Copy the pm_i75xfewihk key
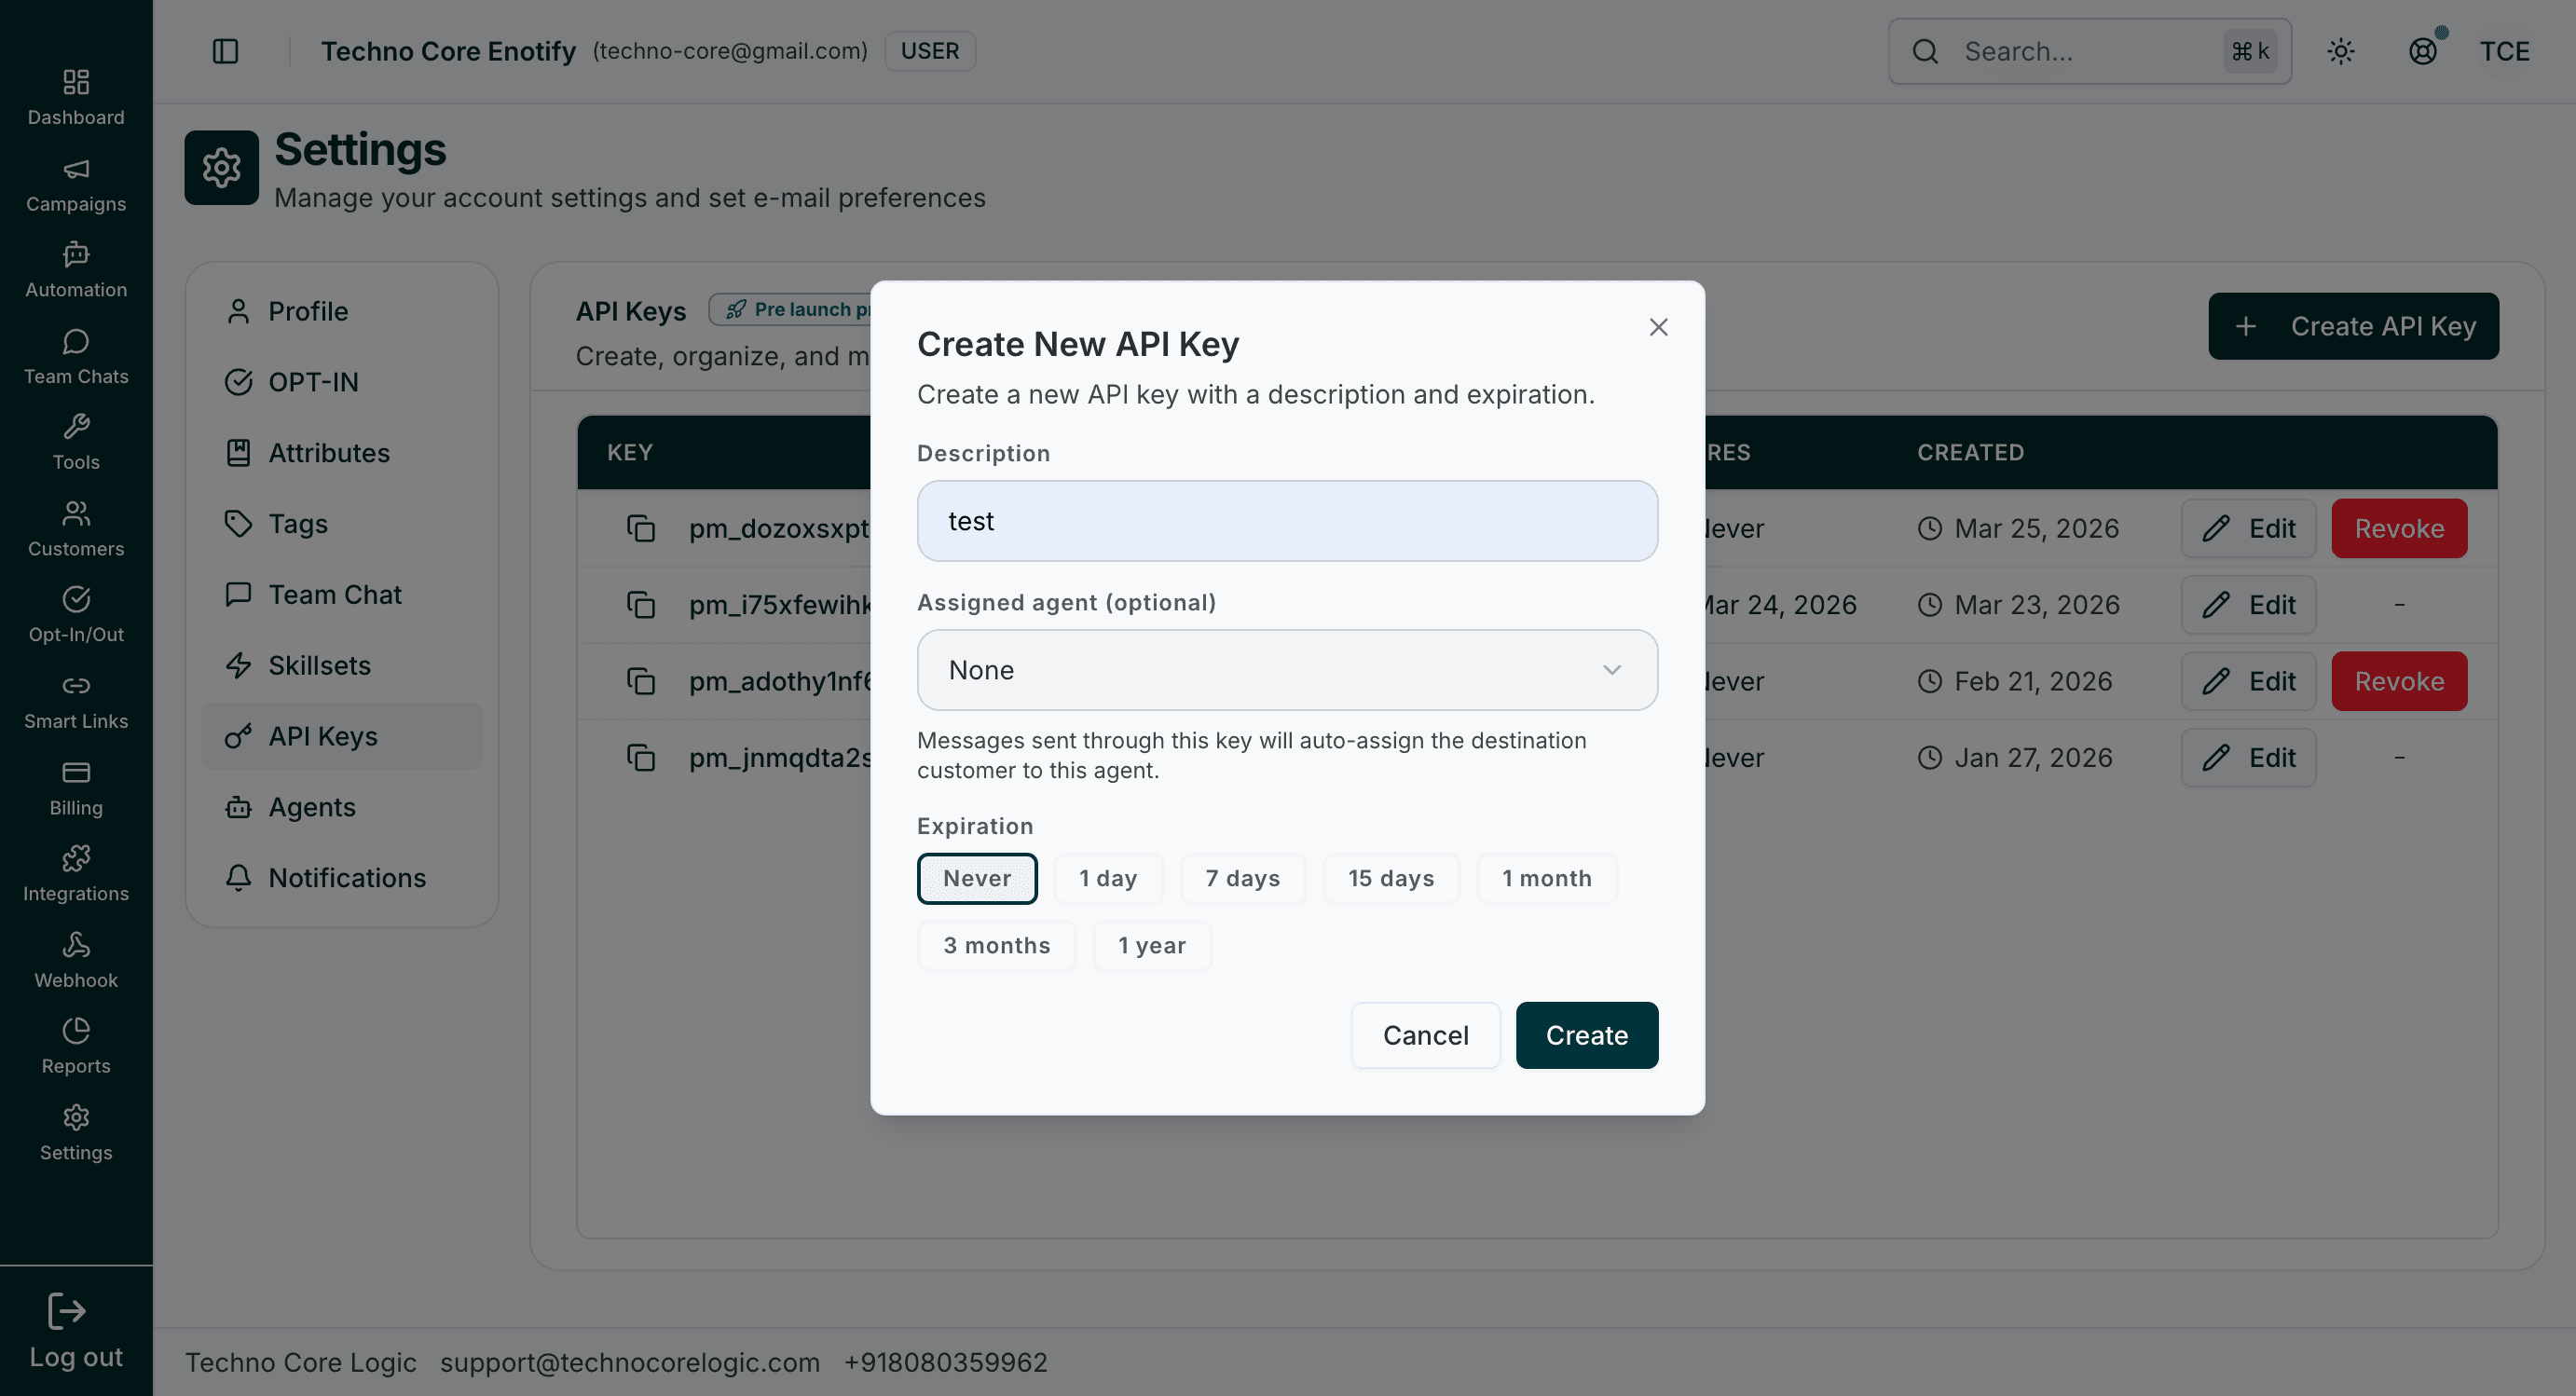 point(640,605)
